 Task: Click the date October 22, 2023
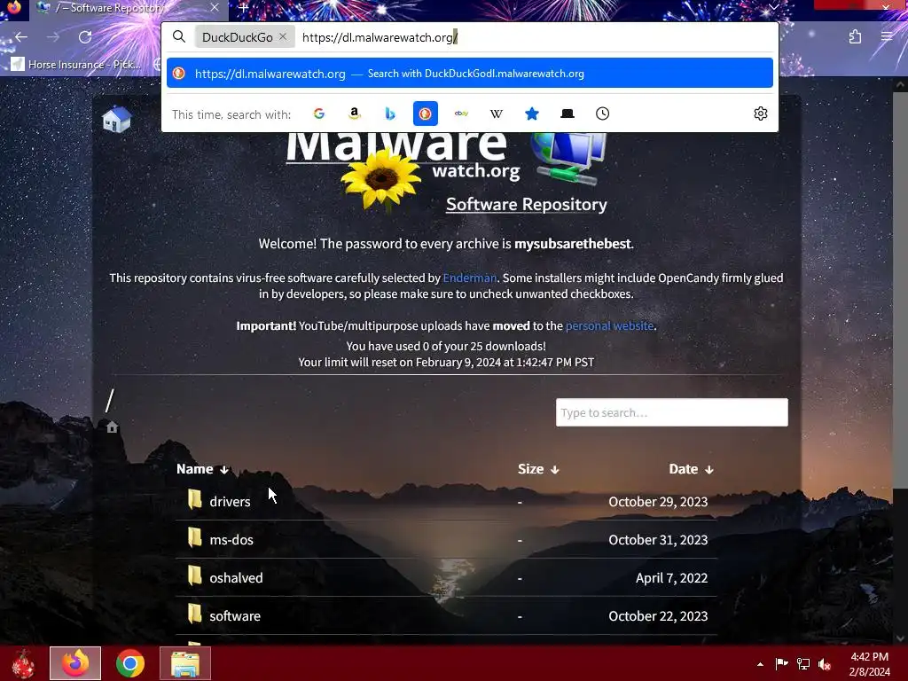[x=658, y=616]
